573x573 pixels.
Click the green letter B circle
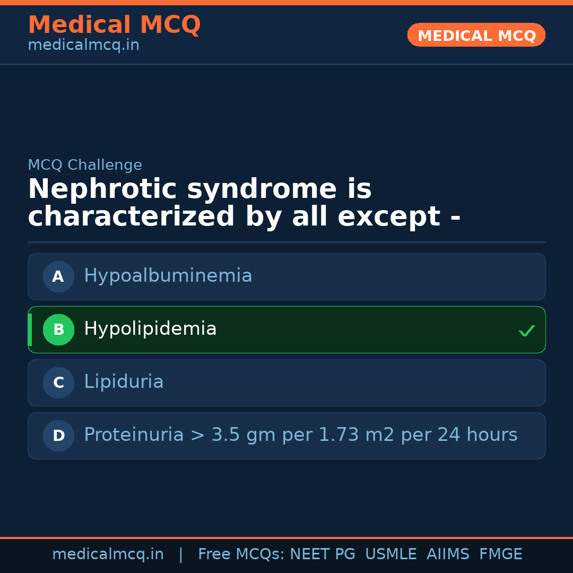[58, 329]
